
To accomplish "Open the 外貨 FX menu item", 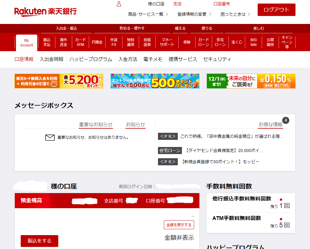I will point(114,42).
